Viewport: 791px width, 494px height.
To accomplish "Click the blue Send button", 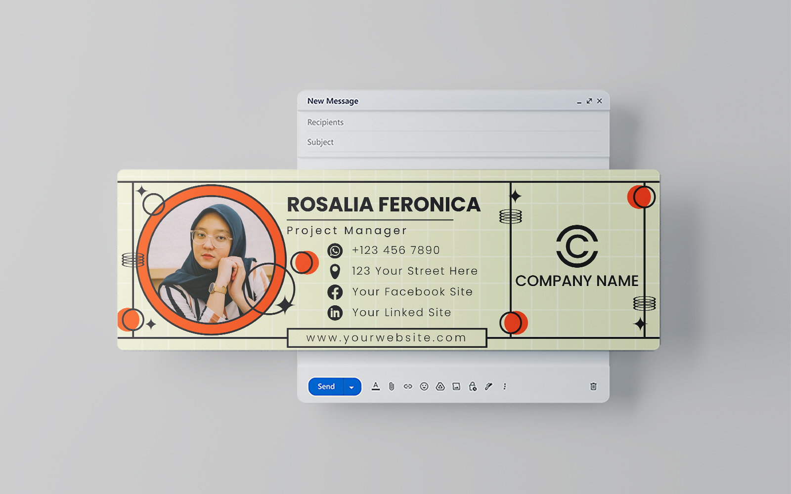I will 326,386.
